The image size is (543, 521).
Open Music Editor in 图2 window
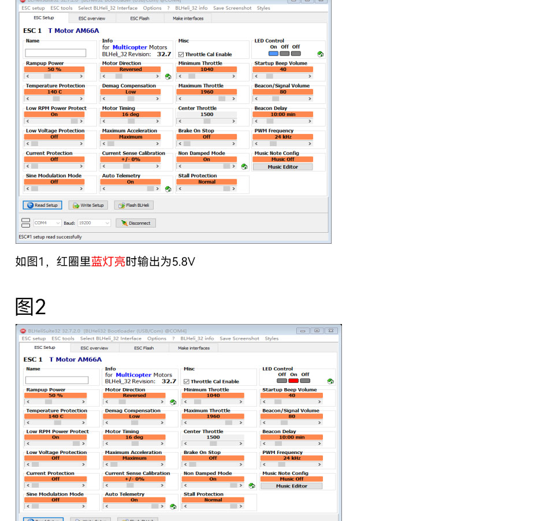292,486
